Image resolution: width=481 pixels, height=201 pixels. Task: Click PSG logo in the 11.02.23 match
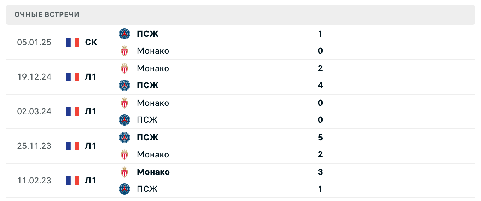click(124, 189)
